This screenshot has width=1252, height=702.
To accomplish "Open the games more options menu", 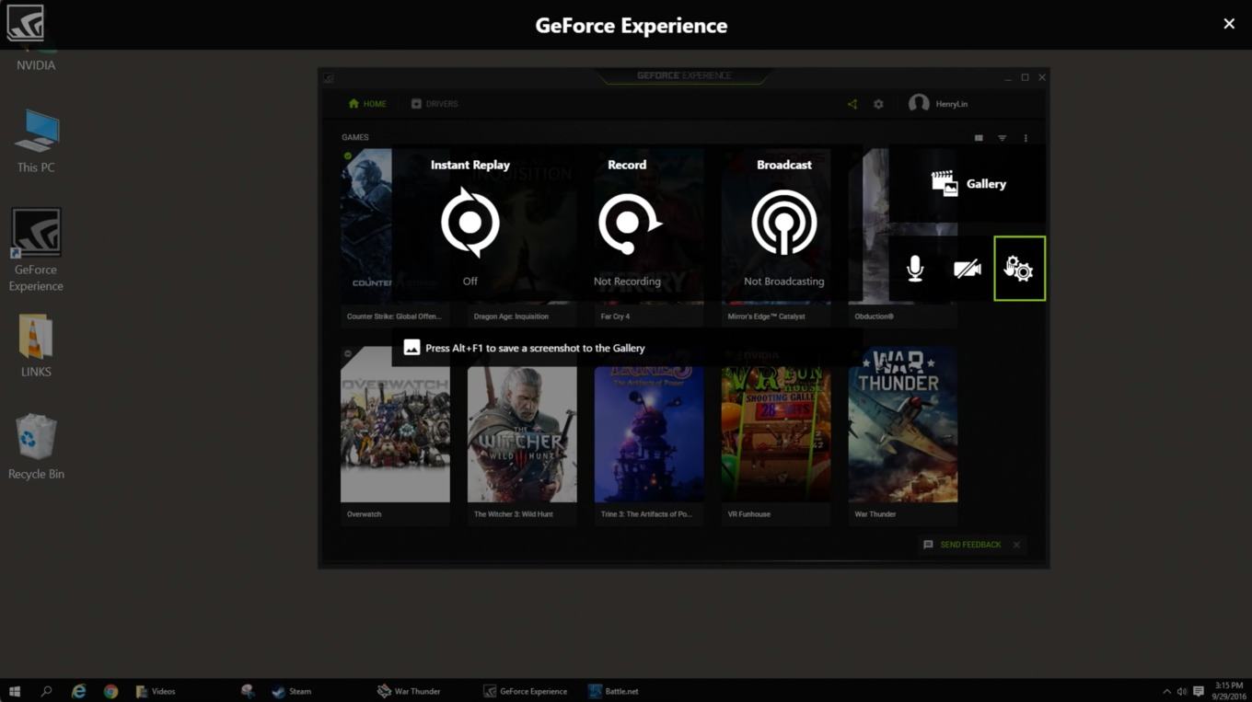I will coord(1026,138).
